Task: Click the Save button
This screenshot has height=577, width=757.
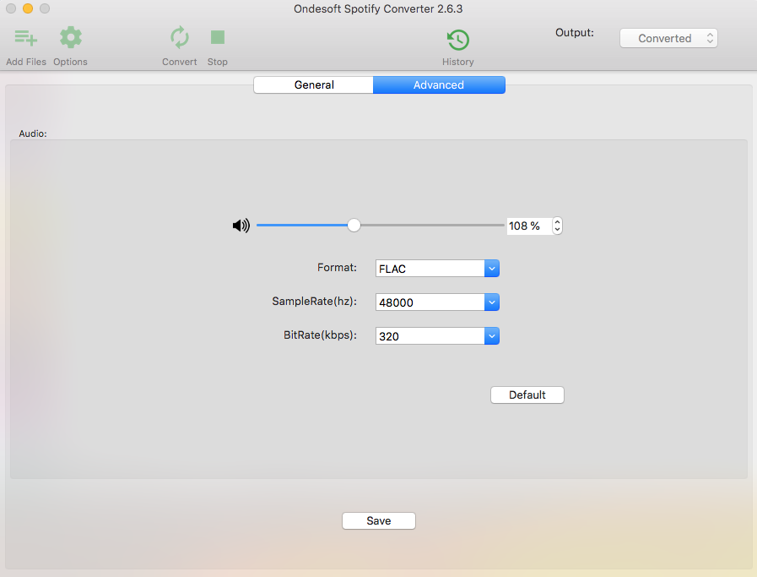Action: coord(378,520)
